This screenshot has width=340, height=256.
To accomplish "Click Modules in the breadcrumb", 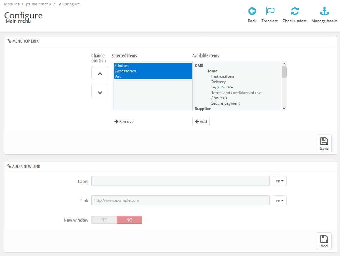I will pyautogui.click(x=11, y=4).
